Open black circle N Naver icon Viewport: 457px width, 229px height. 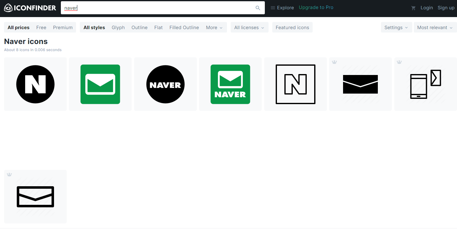pyautogui.click(x=35, y=84)
